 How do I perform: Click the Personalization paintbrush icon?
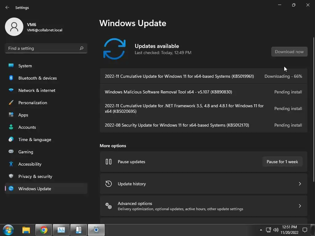tap(11, 103)
